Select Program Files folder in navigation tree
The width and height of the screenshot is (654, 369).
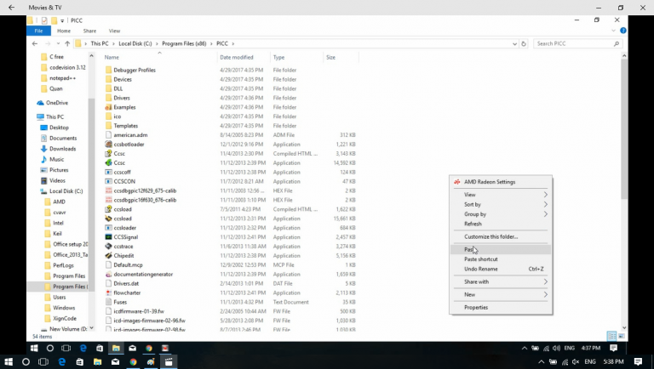69,275
